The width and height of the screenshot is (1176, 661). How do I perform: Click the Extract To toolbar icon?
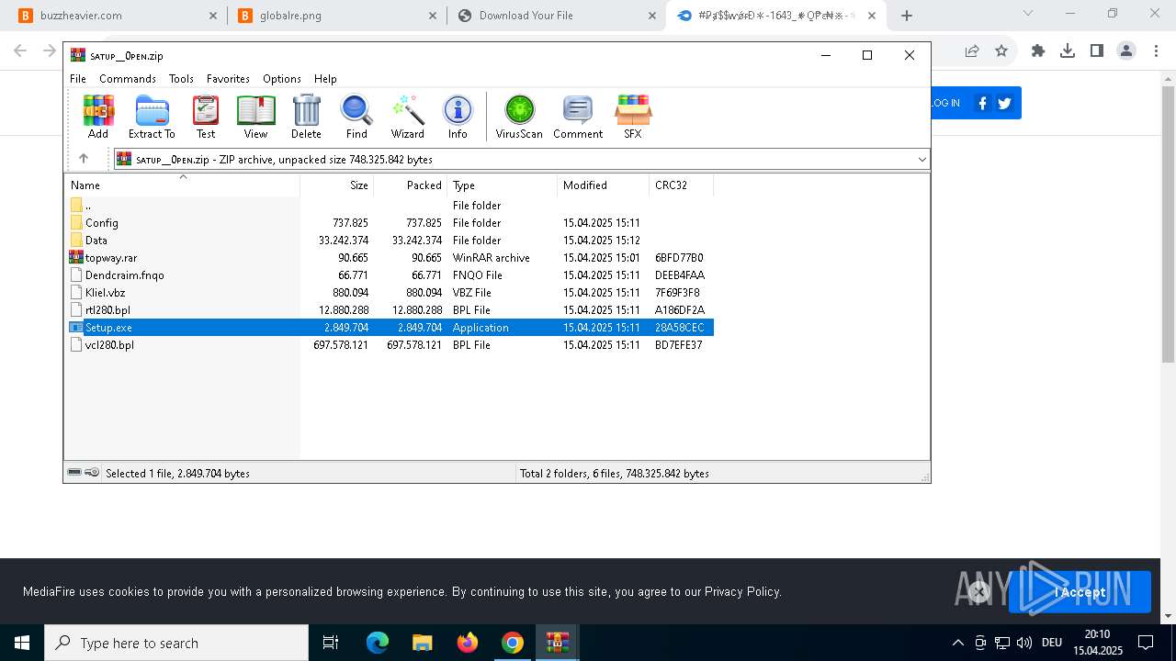coord(152,117)
